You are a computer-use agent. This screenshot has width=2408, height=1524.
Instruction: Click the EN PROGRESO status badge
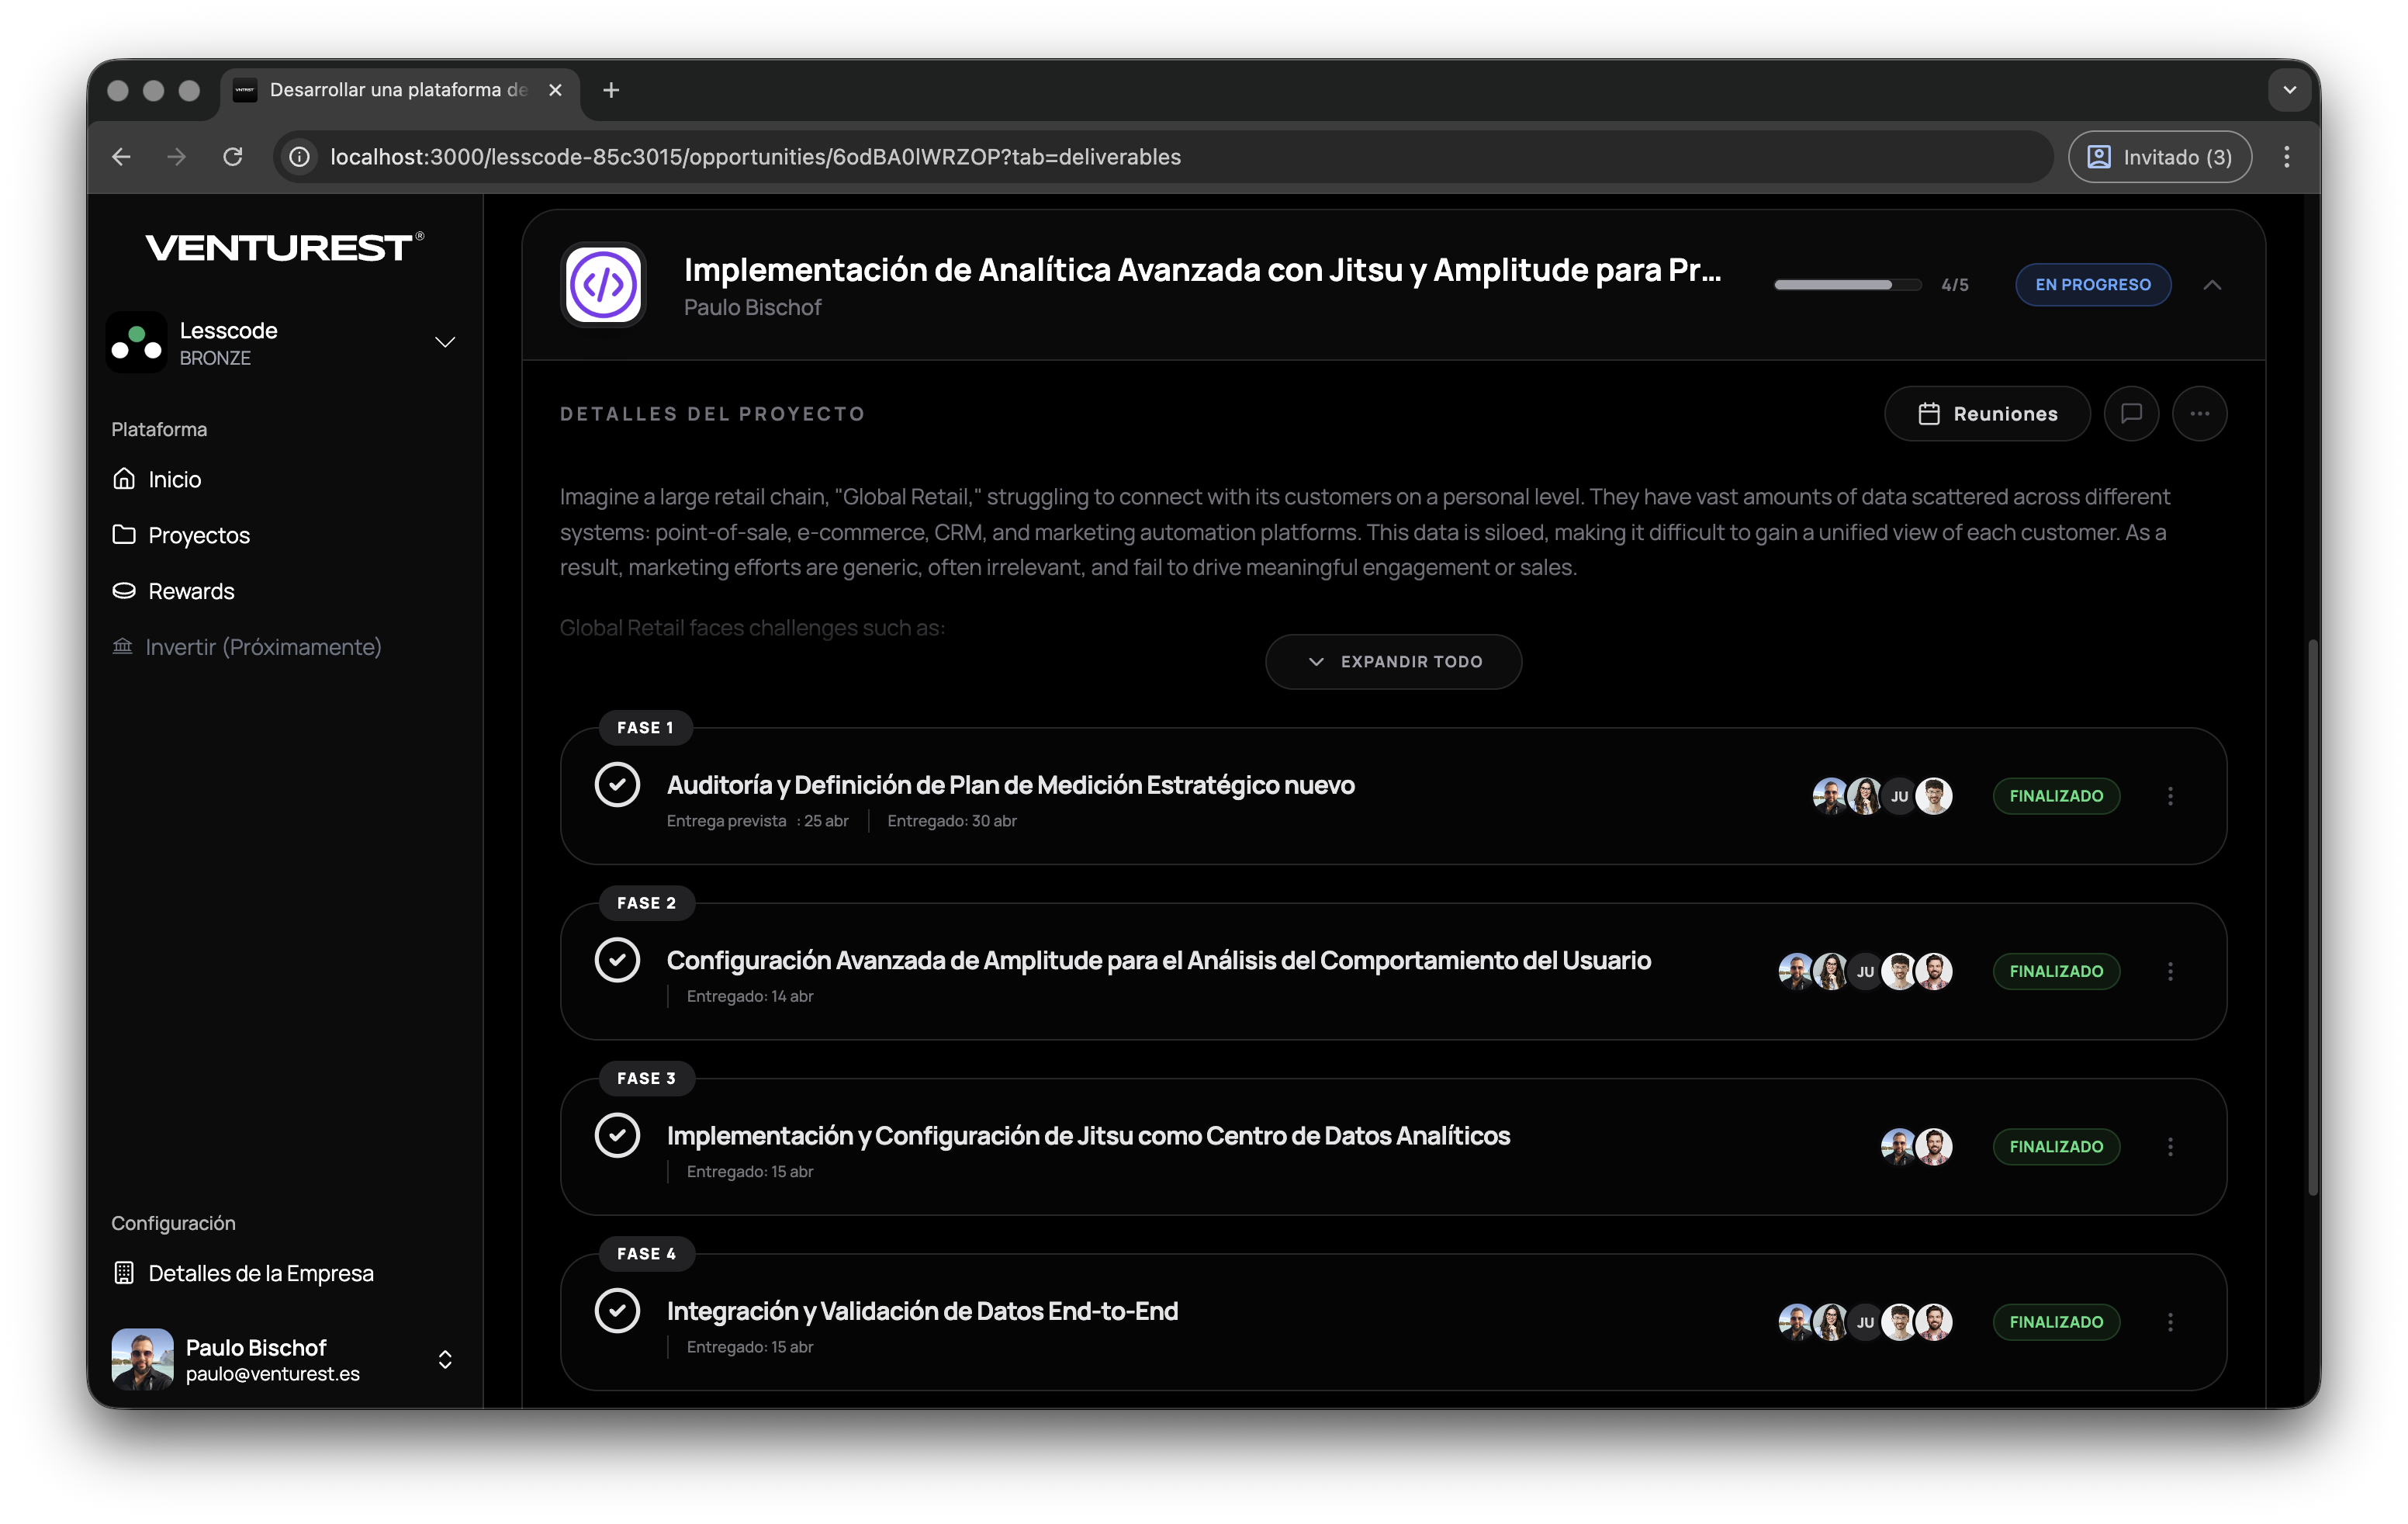(2092, 285)
